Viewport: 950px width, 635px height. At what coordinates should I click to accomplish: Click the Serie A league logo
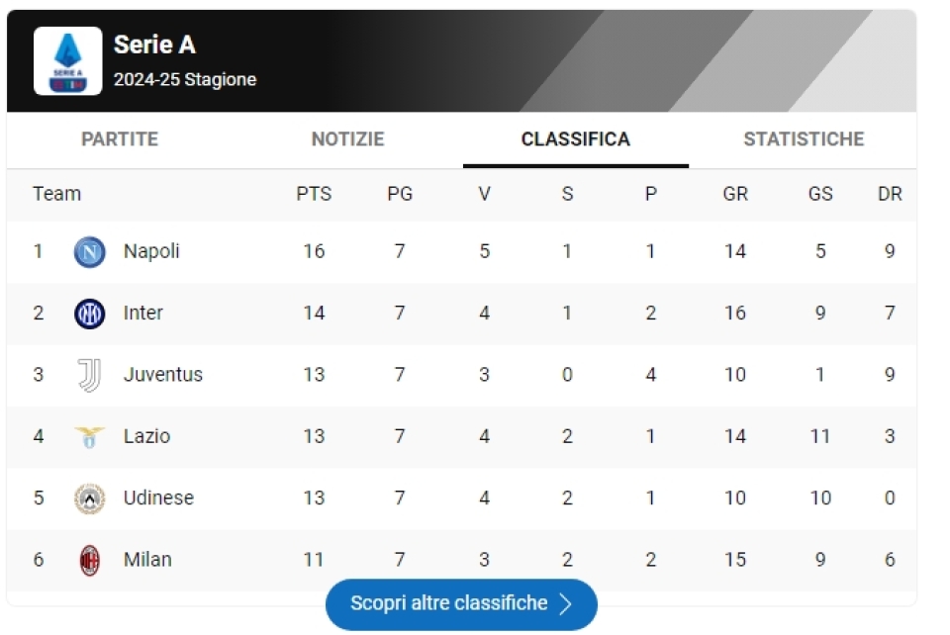point(67,60)
